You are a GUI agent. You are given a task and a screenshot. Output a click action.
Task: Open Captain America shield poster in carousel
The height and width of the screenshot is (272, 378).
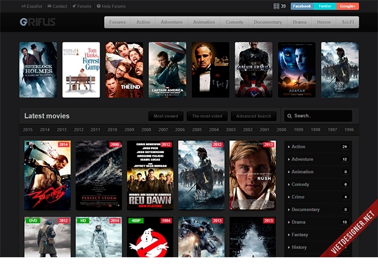tap(254, 70)
